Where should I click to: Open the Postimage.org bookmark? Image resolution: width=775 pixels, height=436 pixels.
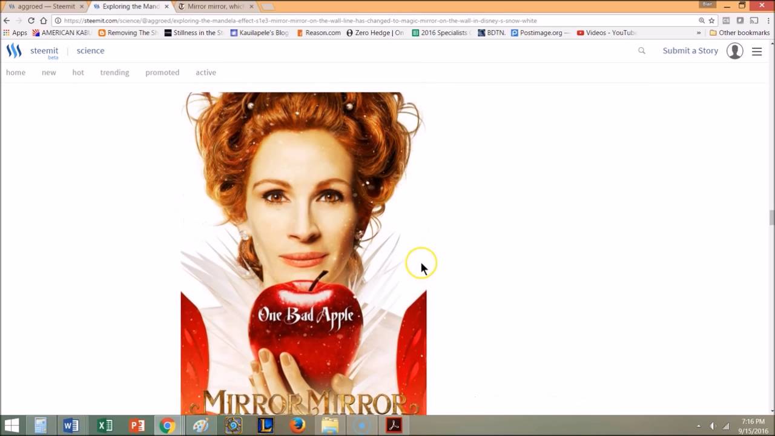541,33
